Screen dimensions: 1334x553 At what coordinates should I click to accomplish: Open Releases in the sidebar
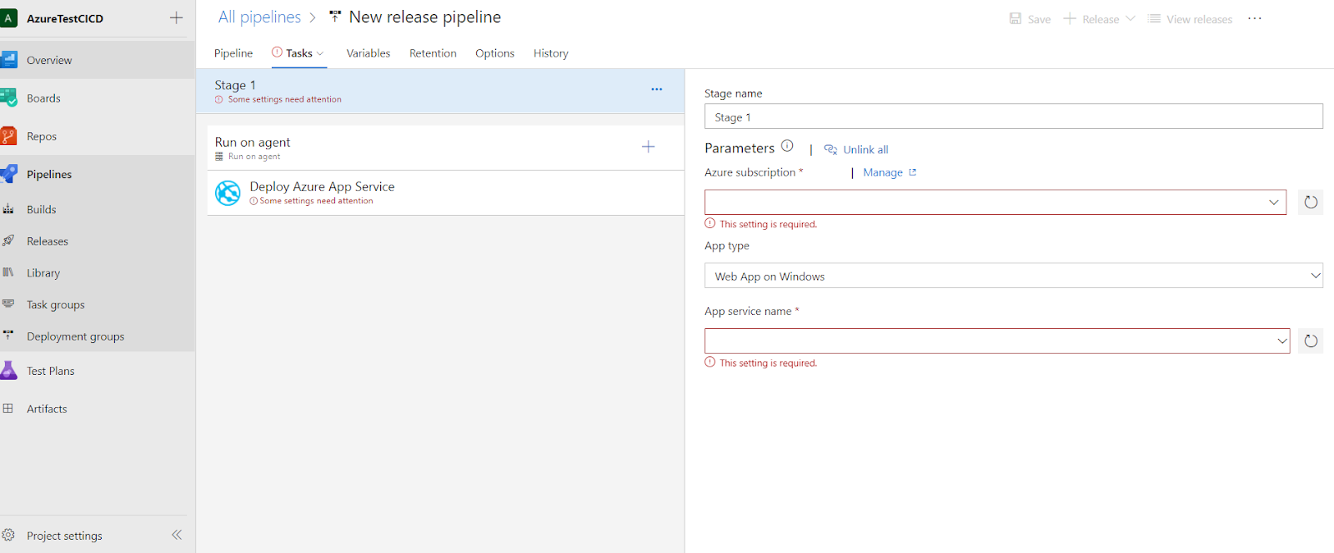[x=48, y=242]
